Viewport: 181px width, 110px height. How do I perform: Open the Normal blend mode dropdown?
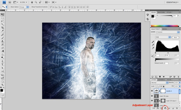159,83
